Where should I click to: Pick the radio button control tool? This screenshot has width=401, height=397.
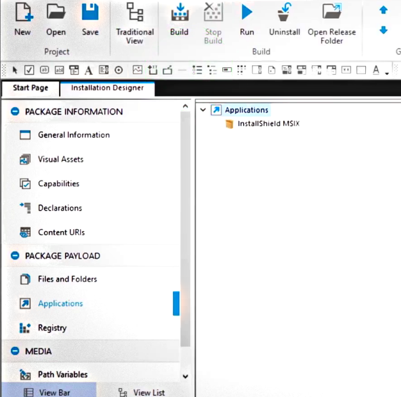point(119,70)
